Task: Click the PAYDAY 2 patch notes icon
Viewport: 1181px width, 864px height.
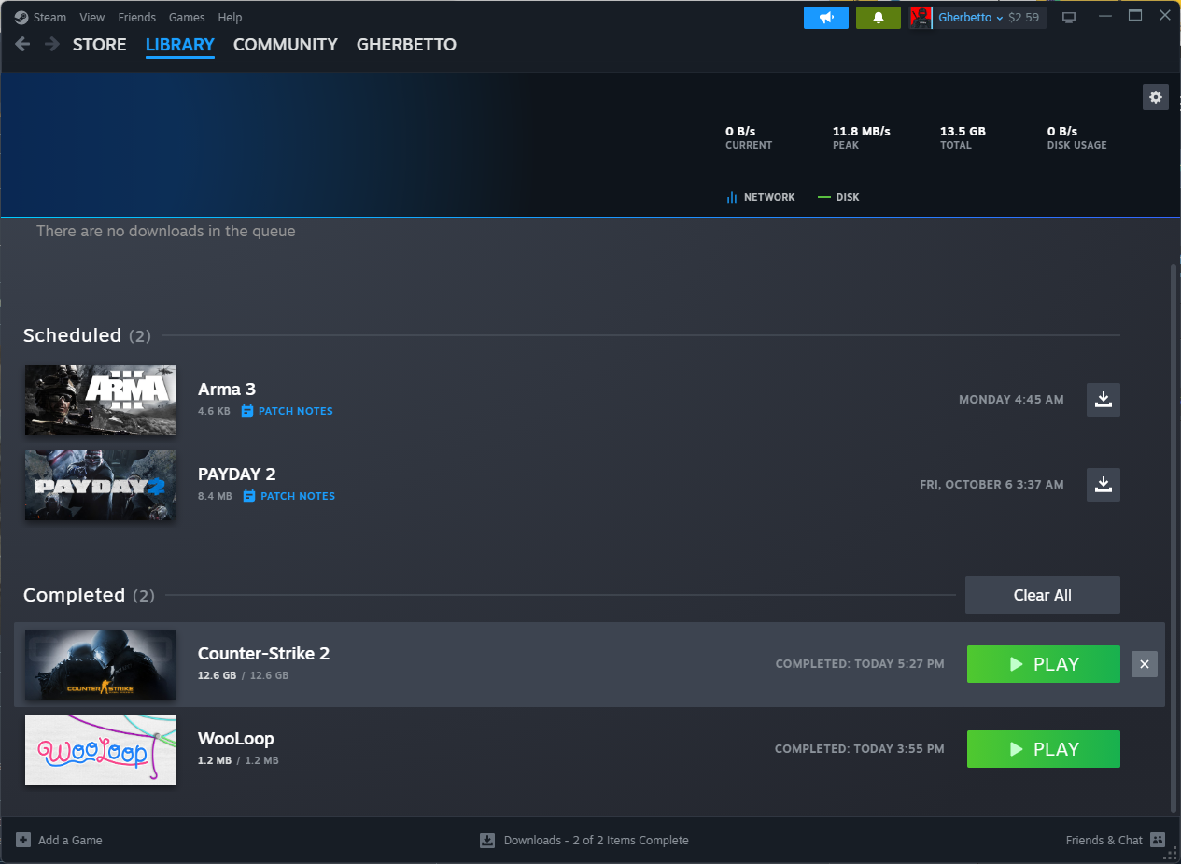Action: click(249, 496)
